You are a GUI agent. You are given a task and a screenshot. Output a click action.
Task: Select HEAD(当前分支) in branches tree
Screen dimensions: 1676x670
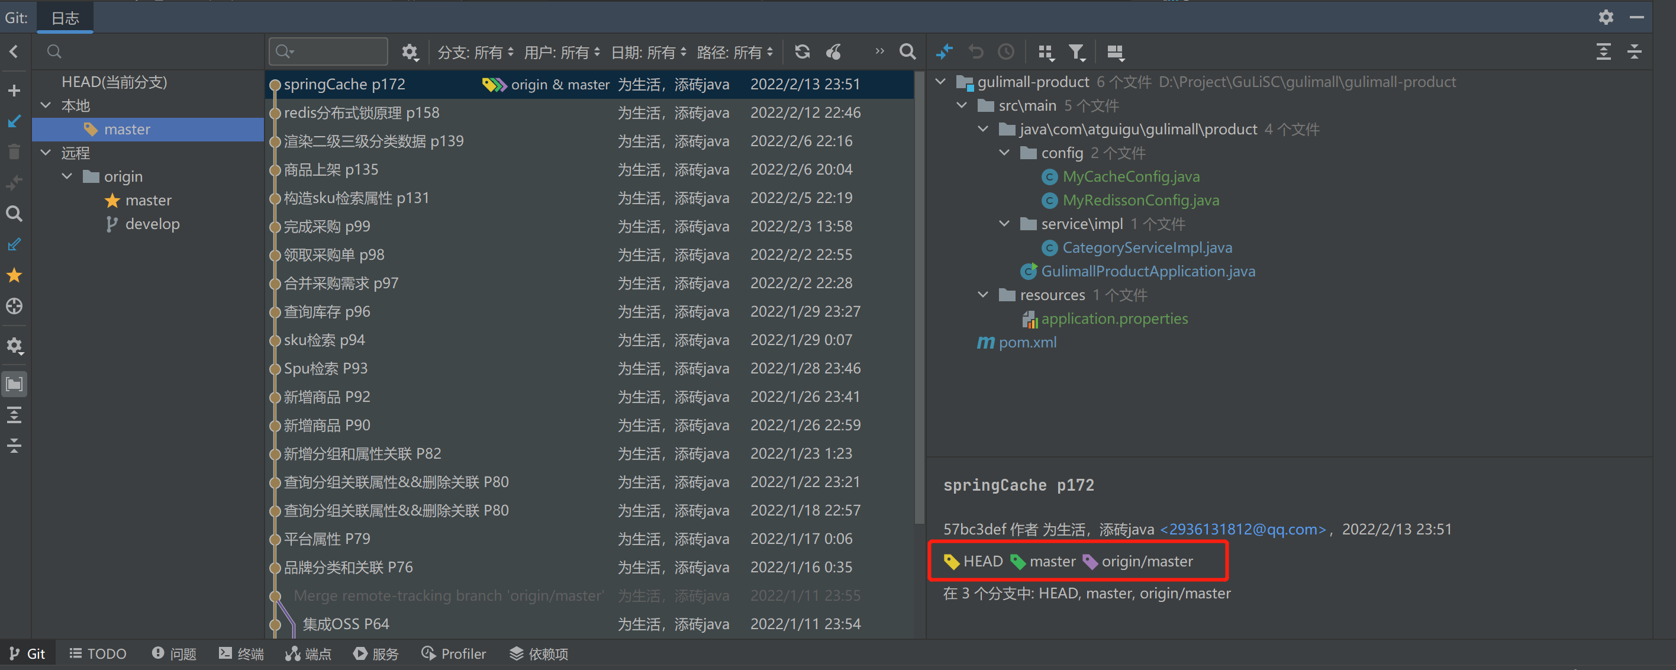tap(114, 82)
